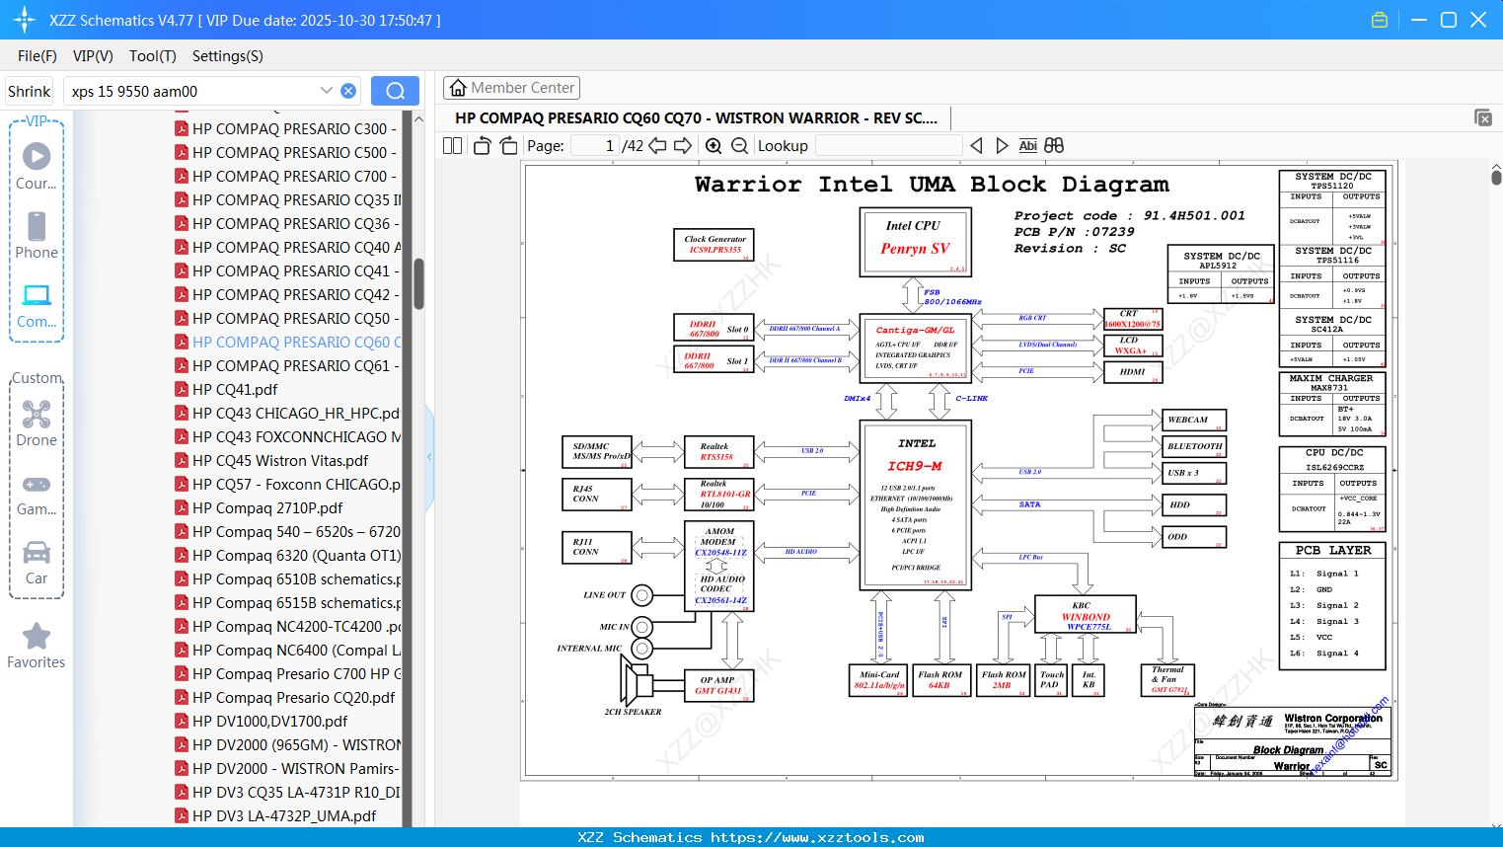This screenshot has height=847, width=1503.
Task: Collapse the file list panel handle
Action: pos(429,457)
